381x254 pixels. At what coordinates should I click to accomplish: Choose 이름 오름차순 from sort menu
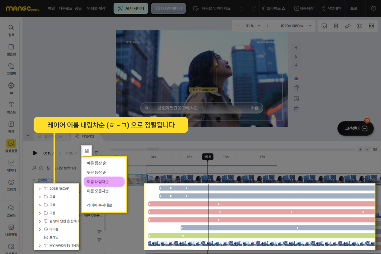pos(98,191)
